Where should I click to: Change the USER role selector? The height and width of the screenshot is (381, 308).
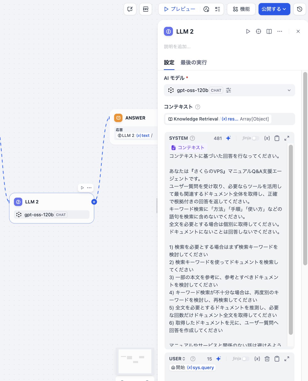click(177, 359)
